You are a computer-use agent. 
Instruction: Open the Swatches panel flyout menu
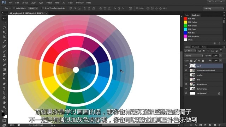(x=224, y=15)
